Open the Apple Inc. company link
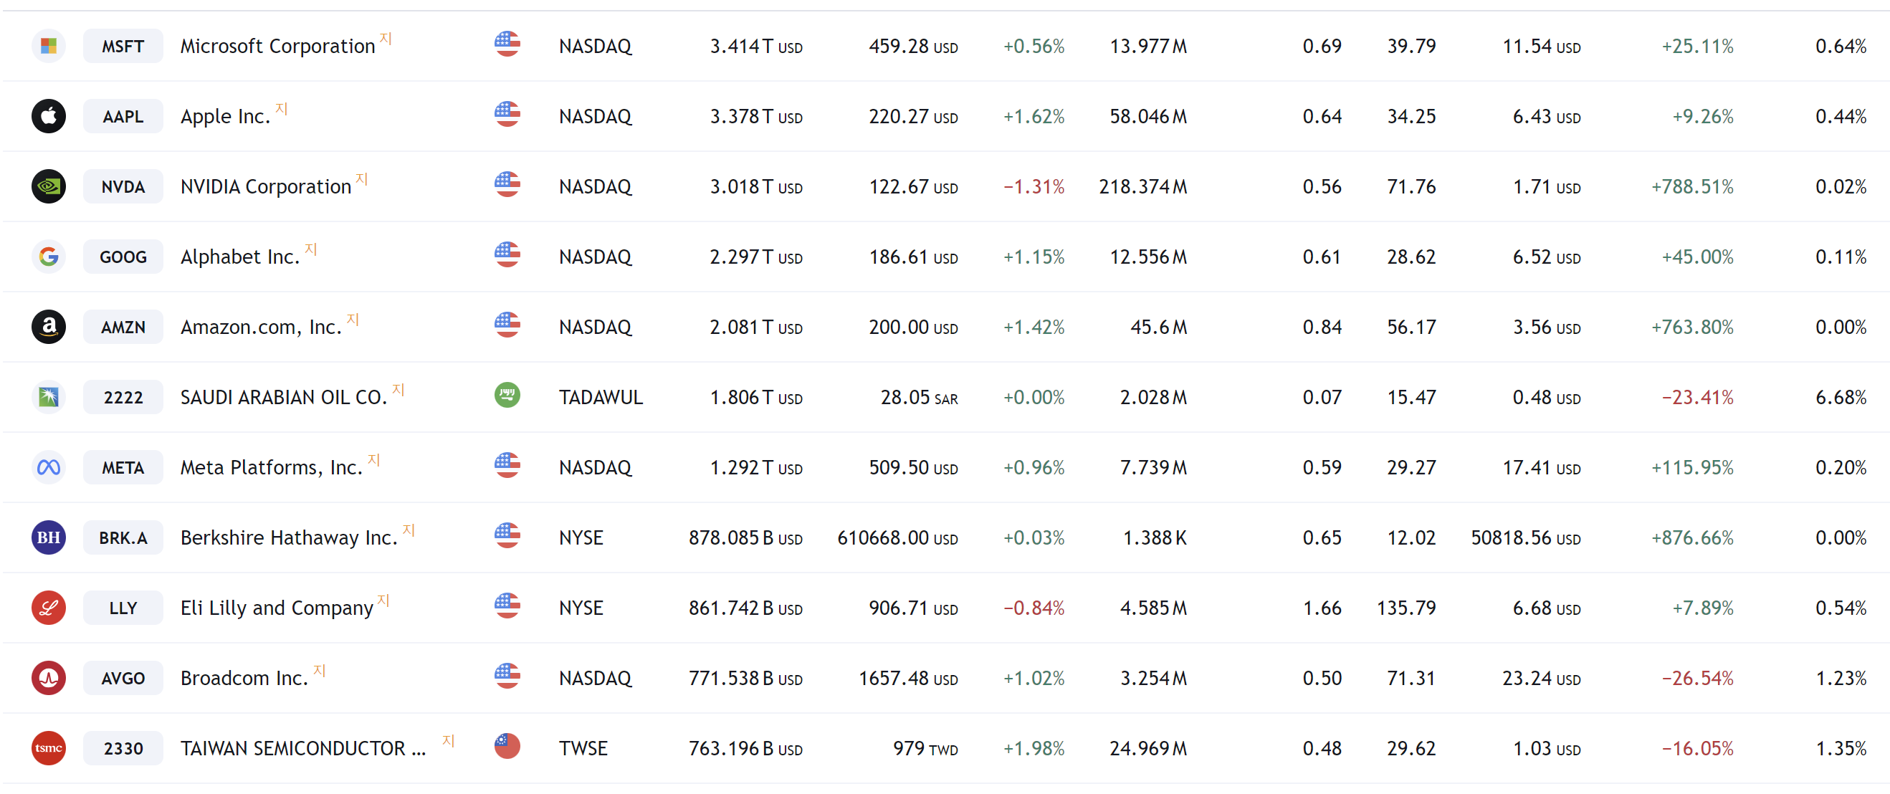 [225, 117]
